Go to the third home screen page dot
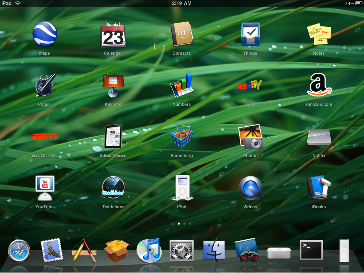This screenshot has width=364, height=273. [x=190, y=224]
